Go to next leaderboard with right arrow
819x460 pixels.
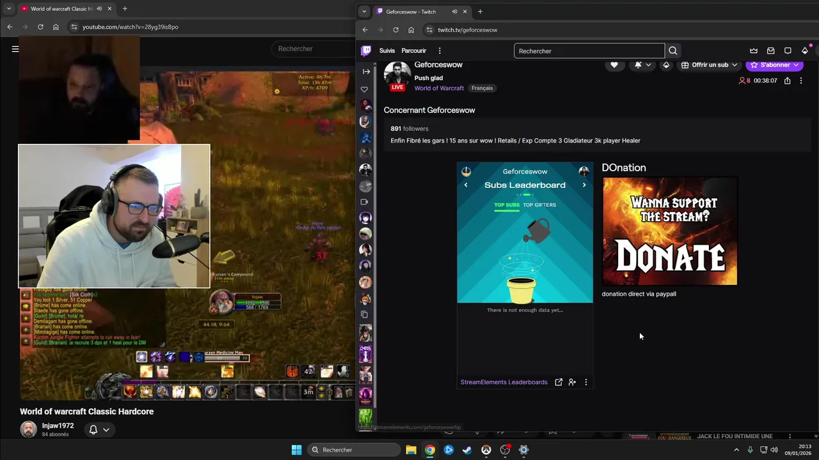pyautogui.click(x=584, y=185)
